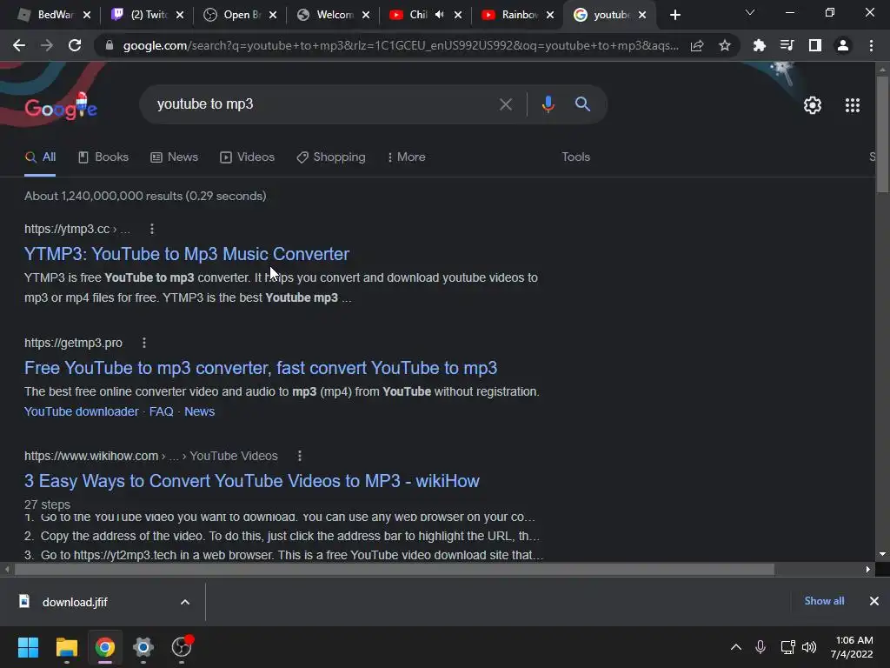
Task: Open YTMP3 YouTube to Mp3 Music Converter
Action: point(187,254)
